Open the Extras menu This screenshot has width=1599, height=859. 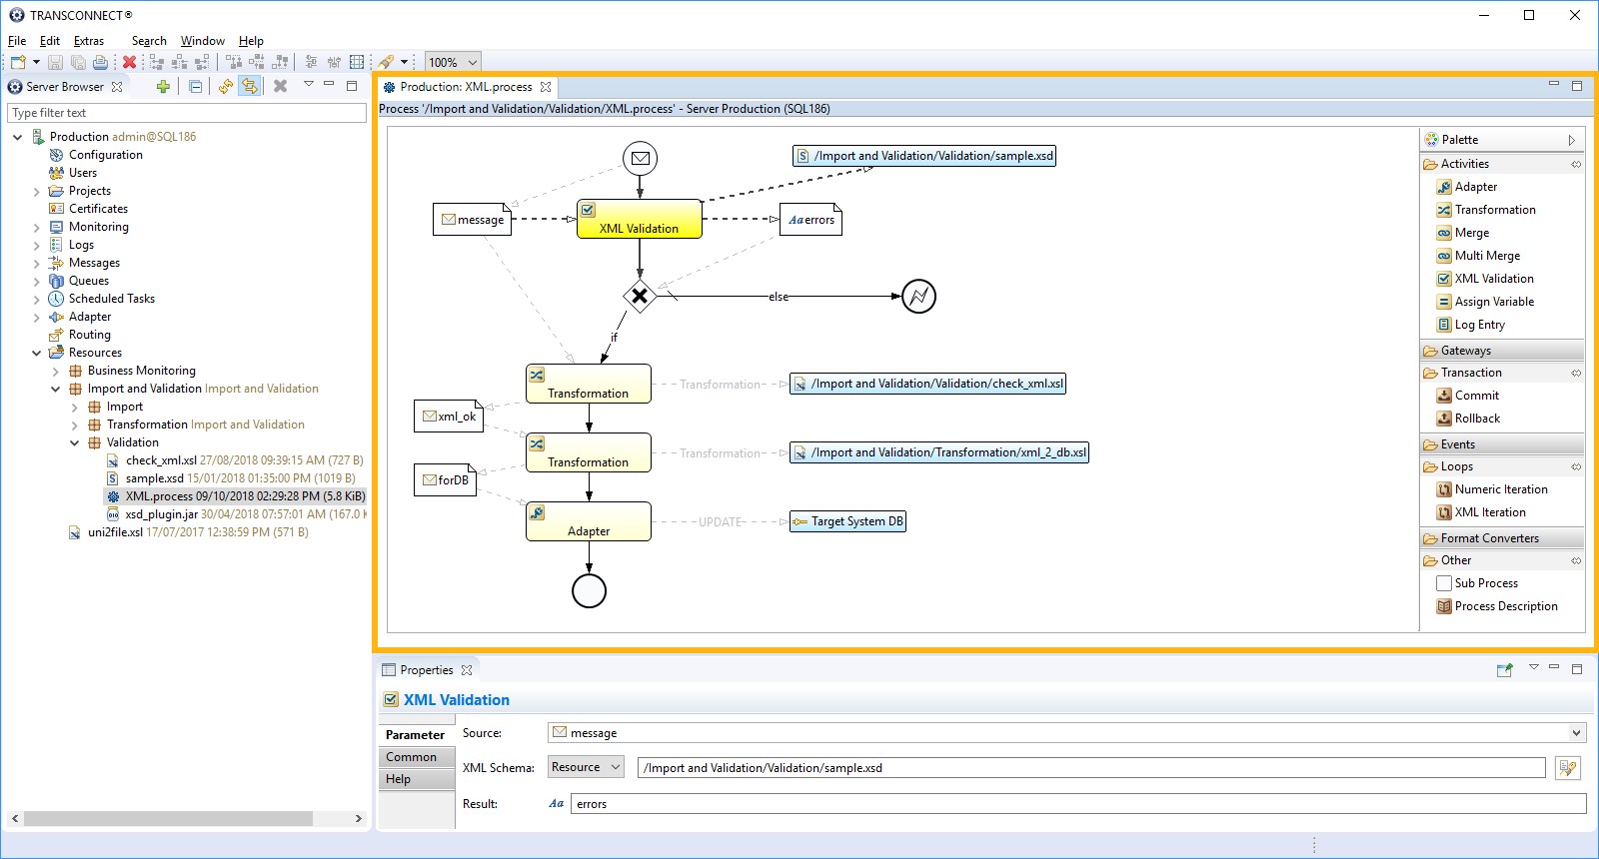tap(89, 41)
